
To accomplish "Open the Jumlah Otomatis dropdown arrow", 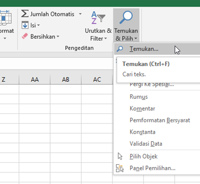I will click(x=80, y=14).
